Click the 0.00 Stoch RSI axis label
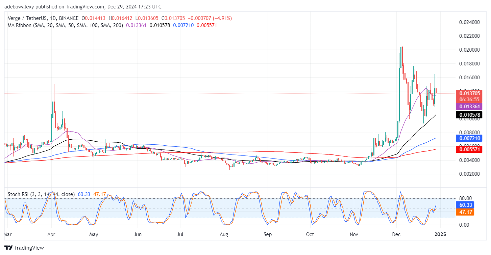The image size is (491, 255). point(464,225)
